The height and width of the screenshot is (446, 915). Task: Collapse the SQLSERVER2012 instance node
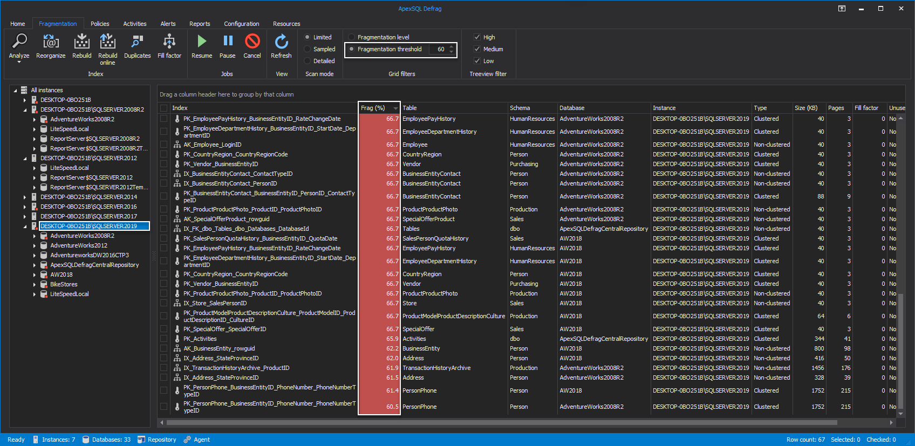point(25,159)
